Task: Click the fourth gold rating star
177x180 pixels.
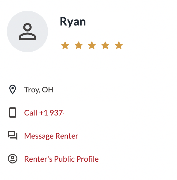Action: 105,45
